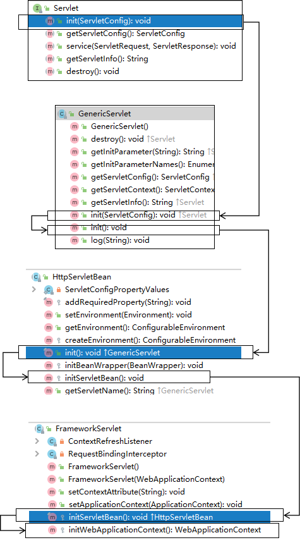The width and height of the screenshot is (300, 540).
Task: Select initBeanWrapper(BeanWrapper): void row
Action: (133, 365)
